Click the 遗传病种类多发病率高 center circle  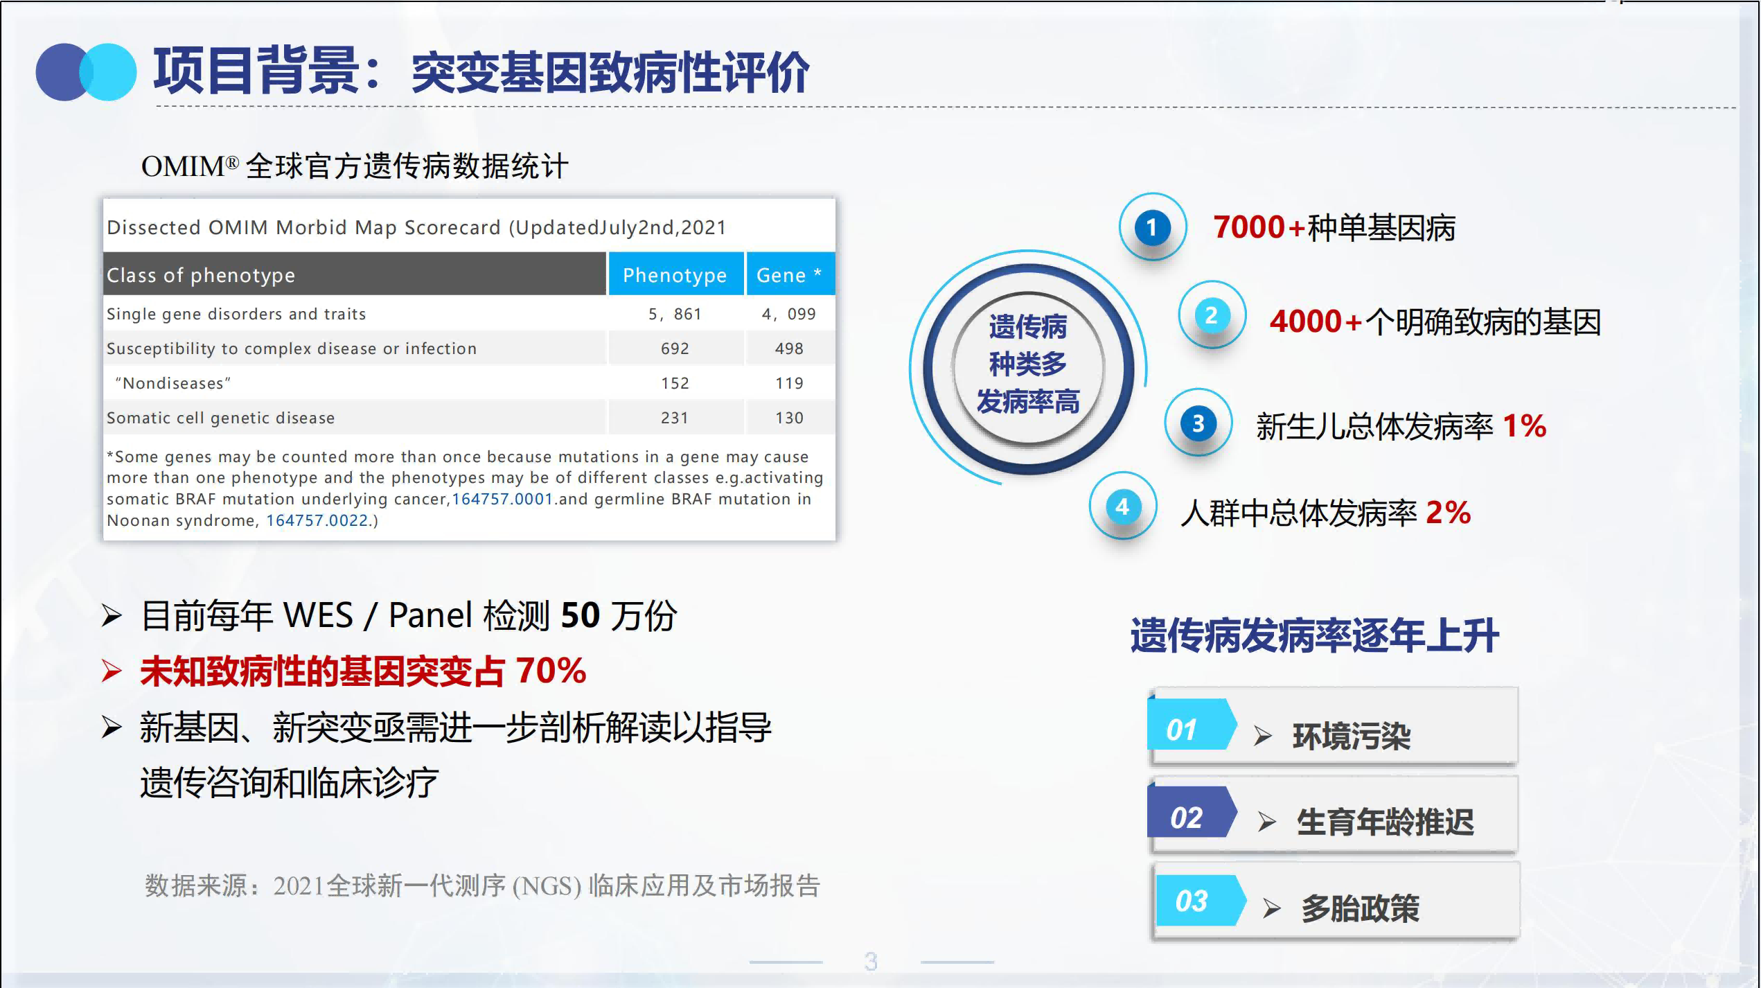(1028, 364)
